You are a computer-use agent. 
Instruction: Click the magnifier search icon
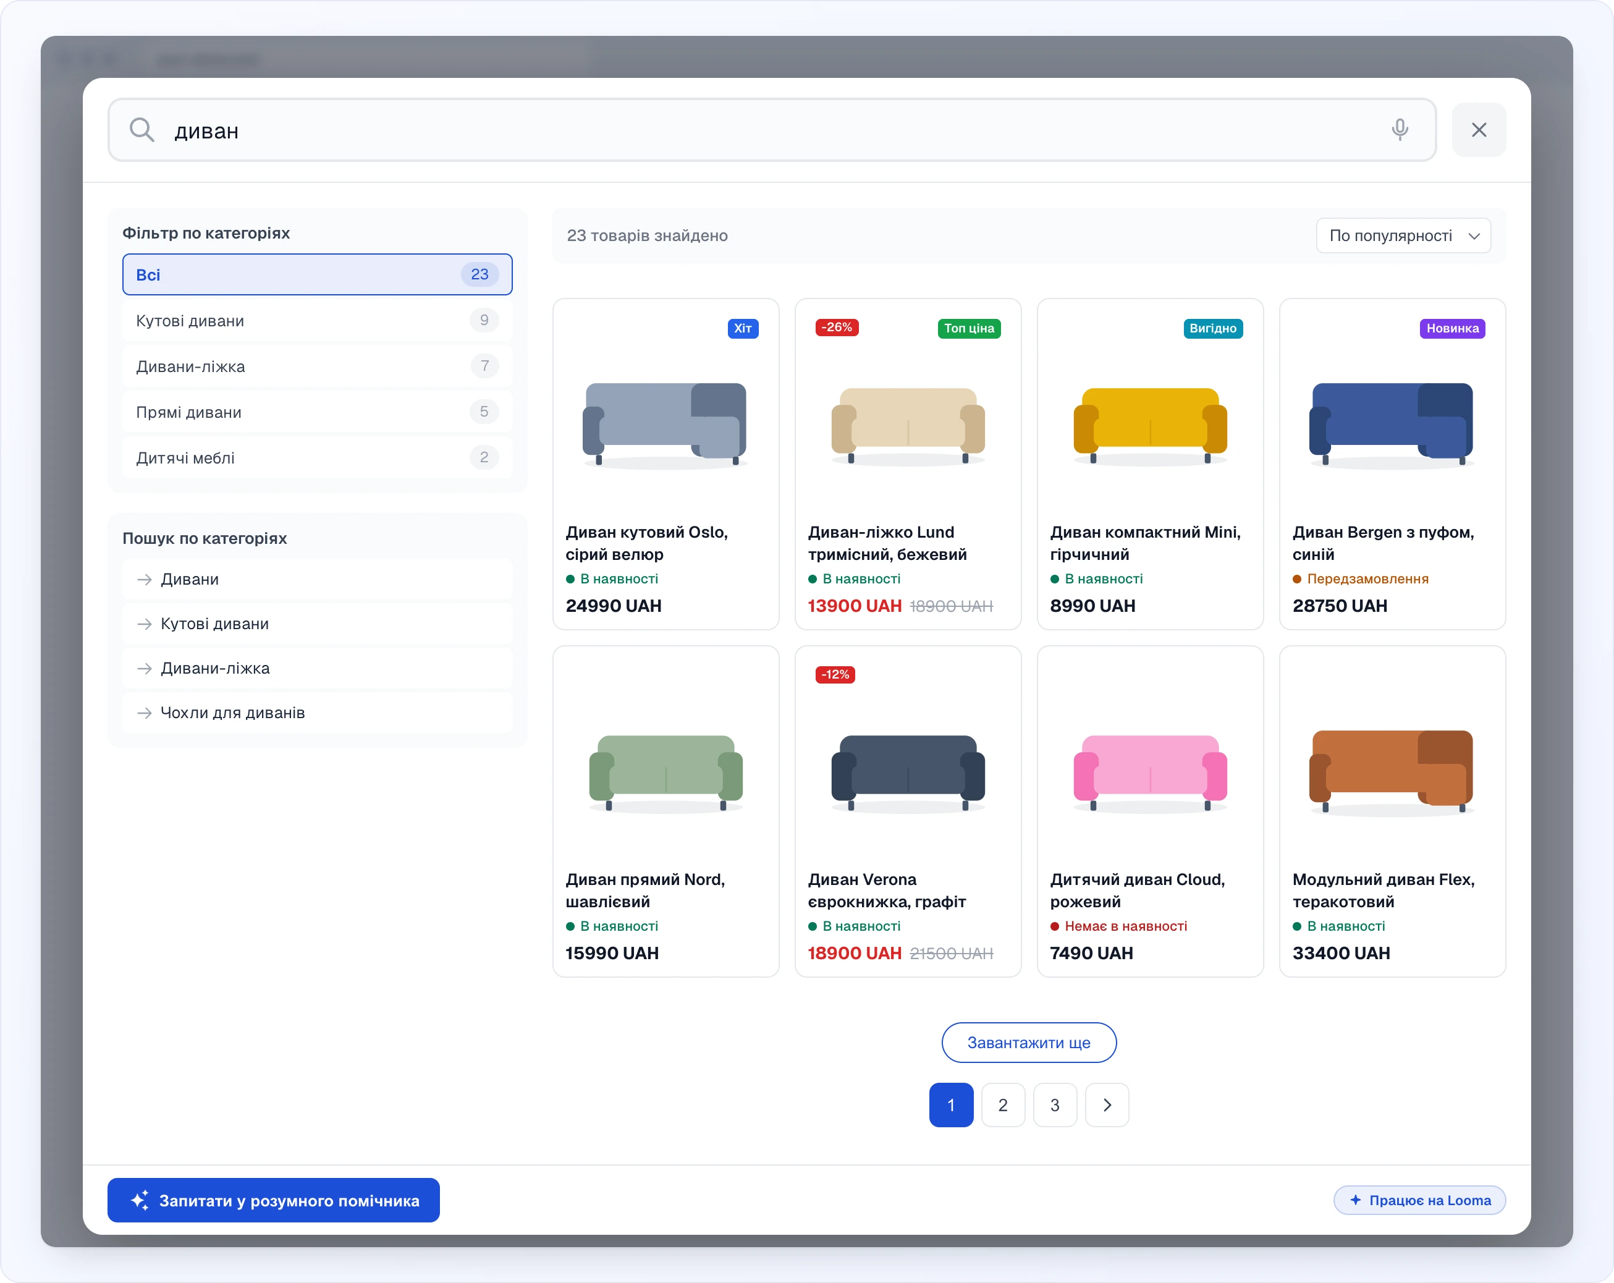click(142, 130)
